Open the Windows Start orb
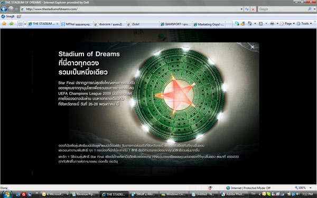The image size is (317, 198). (7, 194)
